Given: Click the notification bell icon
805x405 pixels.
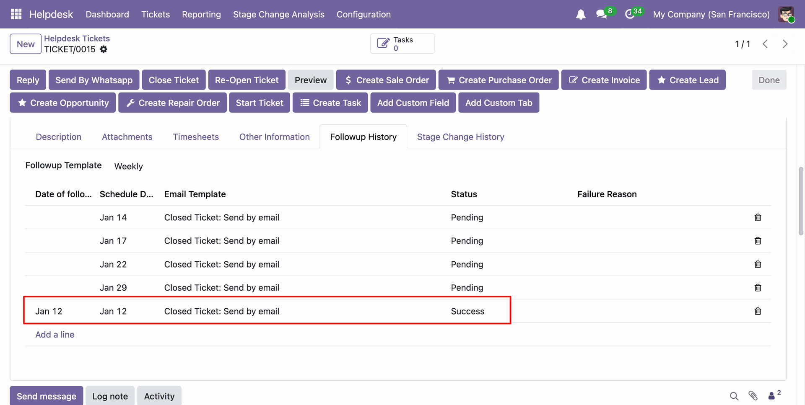Looking at the screenshot, I should (x=580, y=15).
